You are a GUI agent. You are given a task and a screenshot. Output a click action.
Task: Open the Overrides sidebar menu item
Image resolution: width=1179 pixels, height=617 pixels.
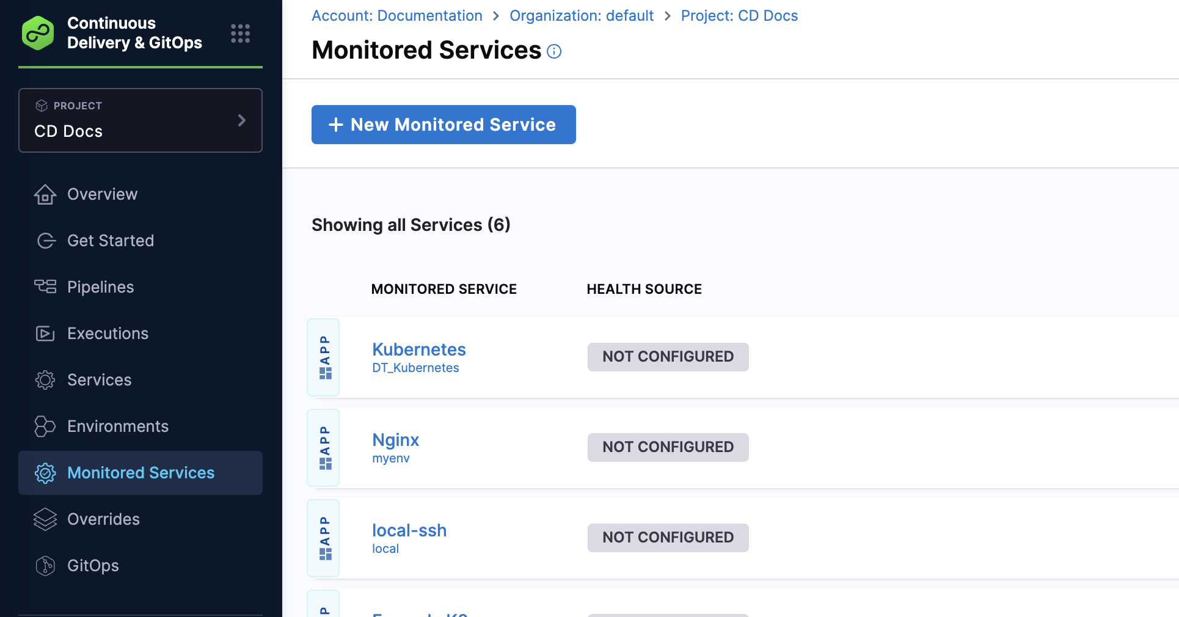click(x=103, y=519)
